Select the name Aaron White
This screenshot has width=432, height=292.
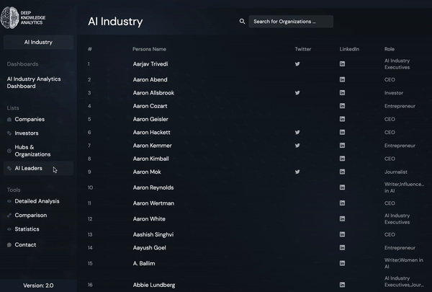149,219
